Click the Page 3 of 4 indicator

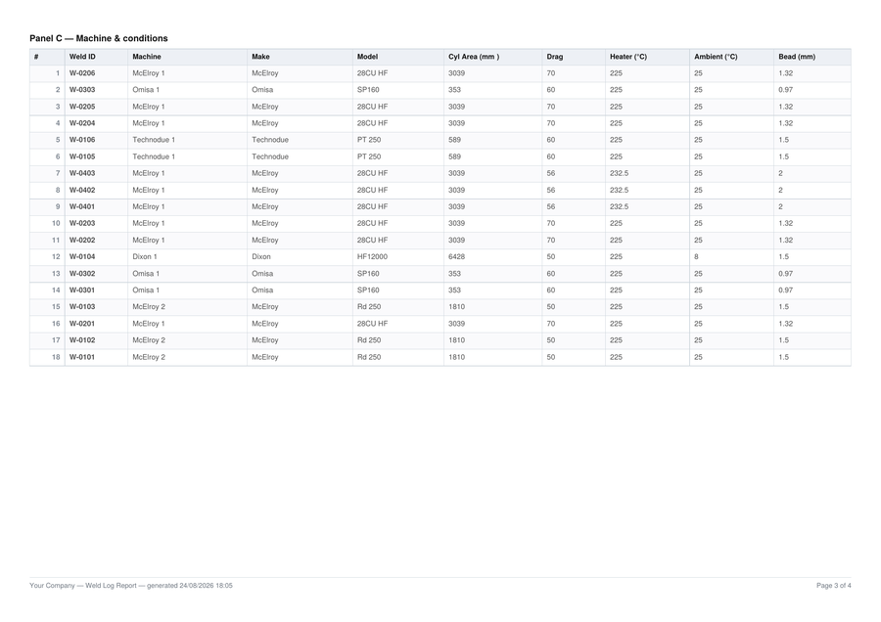(x=834, y=586)
